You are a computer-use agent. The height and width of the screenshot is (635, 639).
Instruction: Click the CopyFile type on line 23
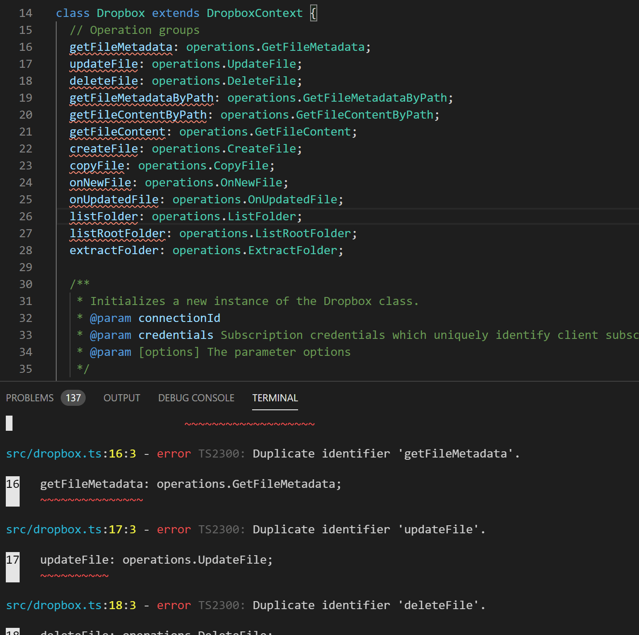click(241, 165)
